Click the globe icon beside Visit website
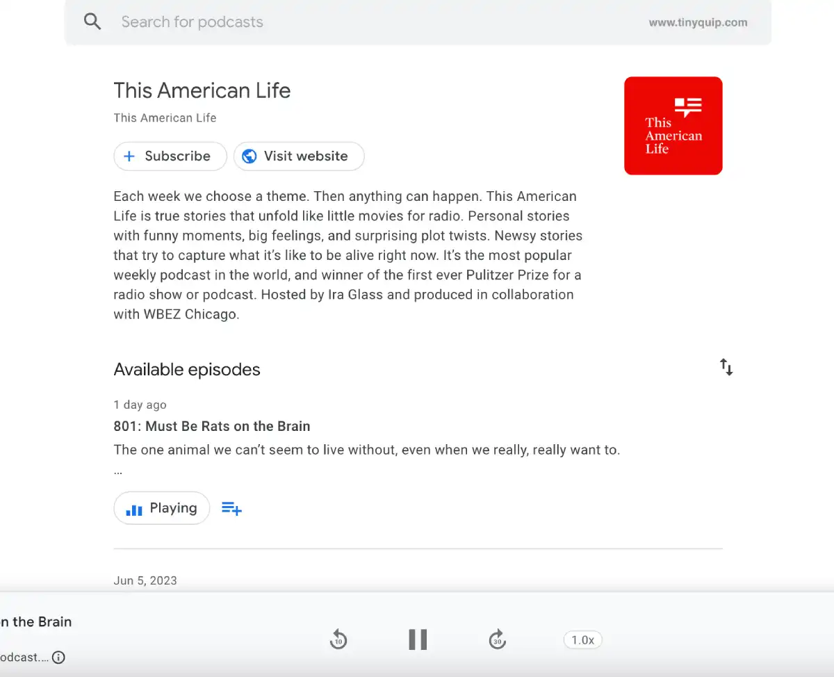The height and width of the screenshot is (677, 834). click(x=249, y=156)
